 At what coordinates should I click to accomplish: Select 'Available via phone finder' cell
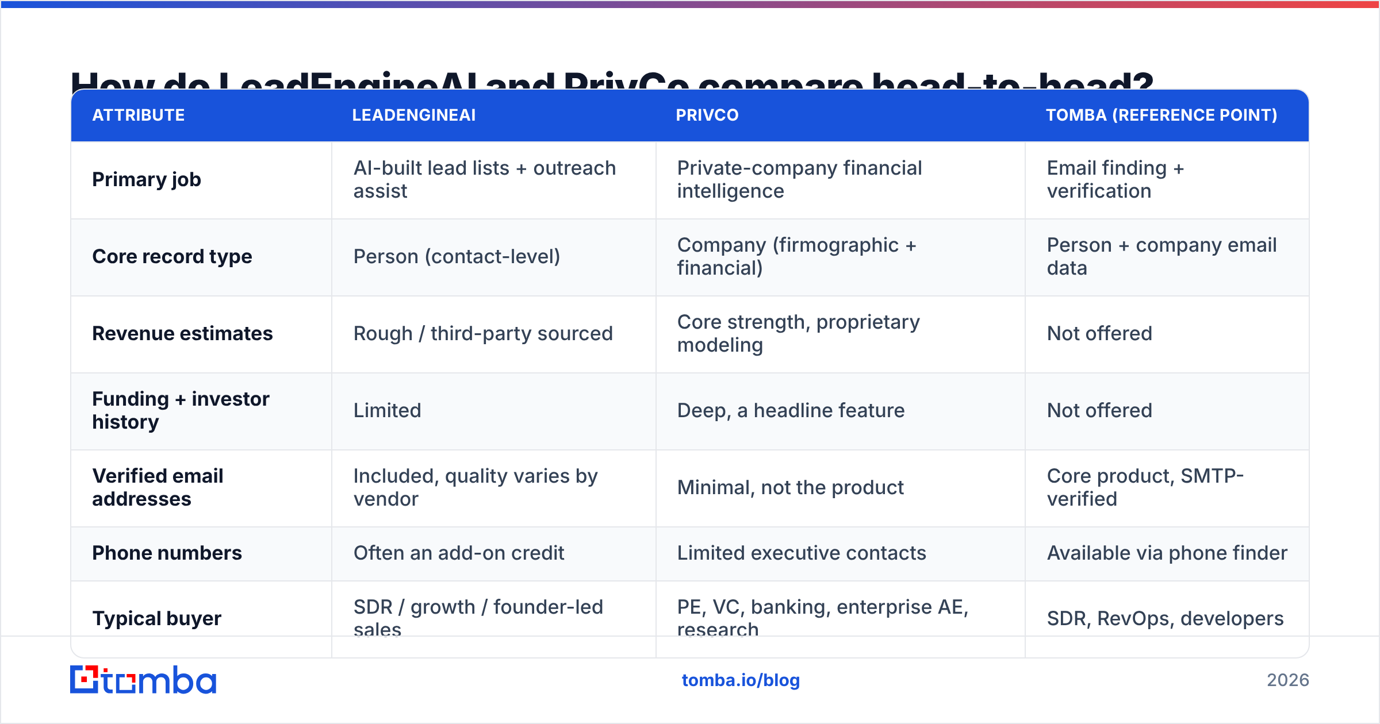(x=1167, y=553)
